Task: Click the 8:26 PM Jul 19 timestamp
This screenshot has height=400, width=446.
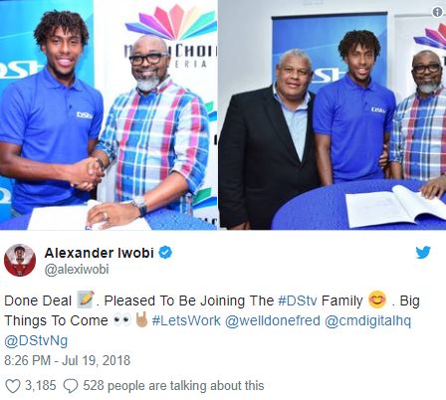Action: pyautogui.click(x=67, y=360)
